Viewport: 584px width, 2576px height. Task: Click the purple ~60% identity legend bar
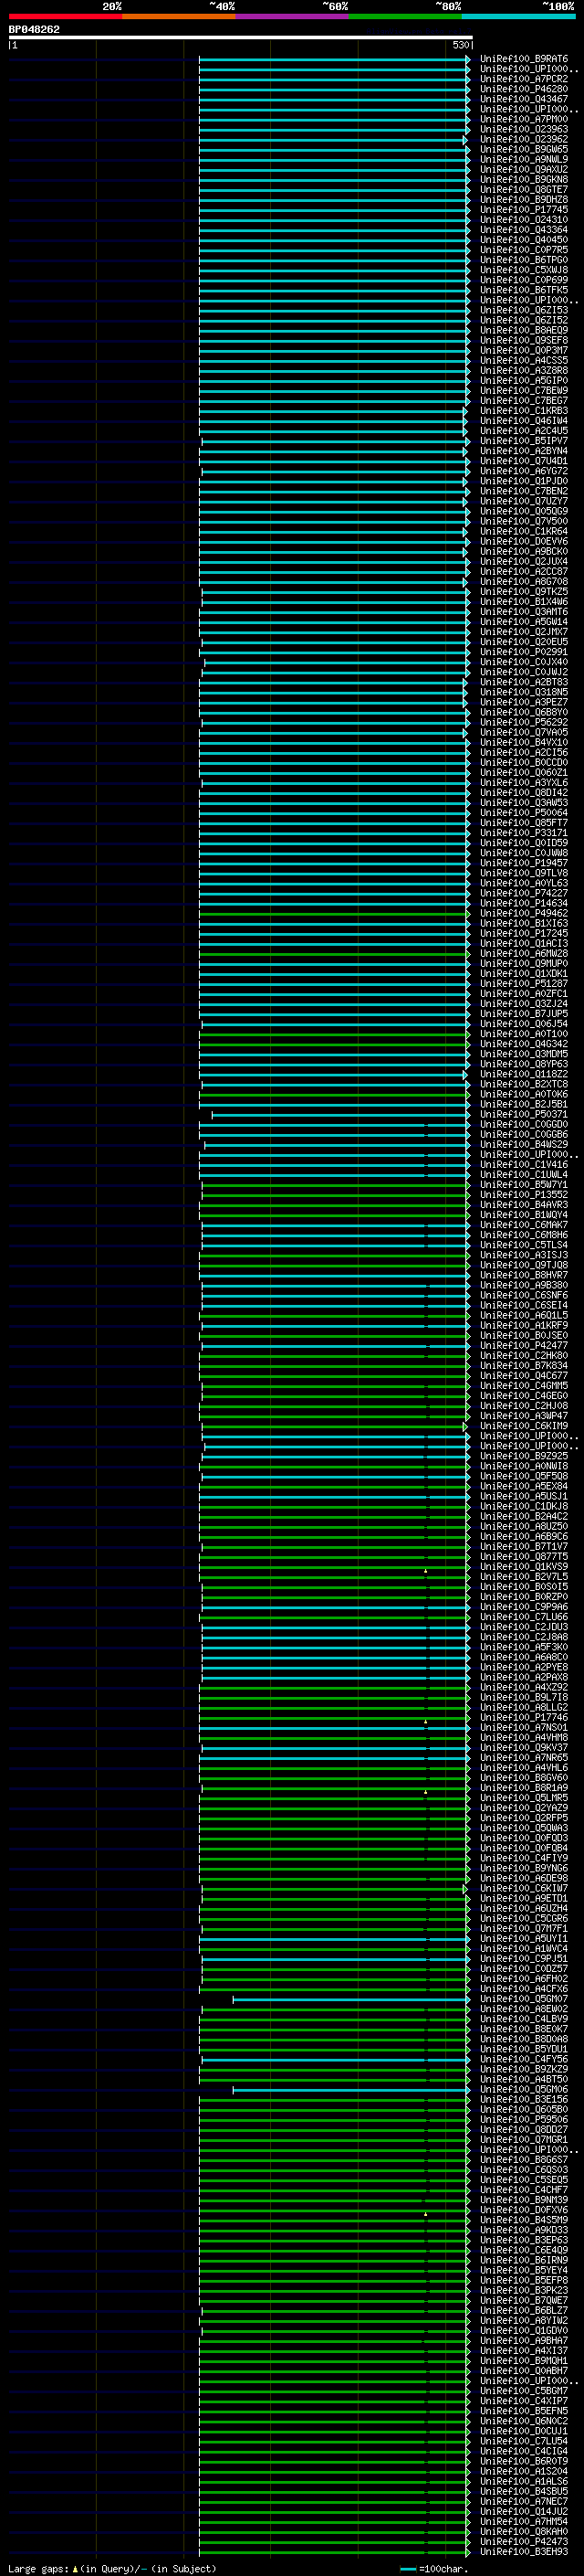(x=293, y=16)
